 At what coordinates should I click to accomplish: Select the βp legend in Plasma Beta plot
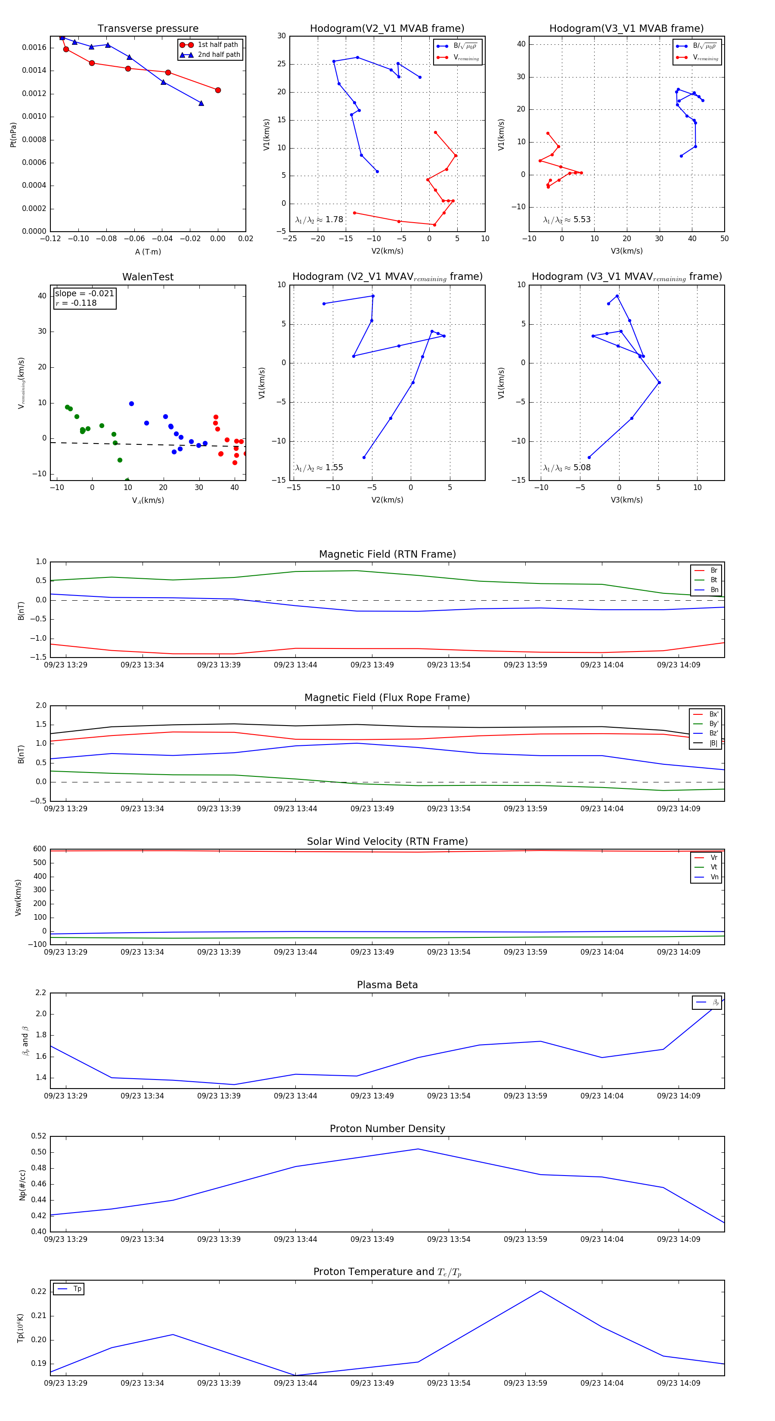(x=707, y=1002)
